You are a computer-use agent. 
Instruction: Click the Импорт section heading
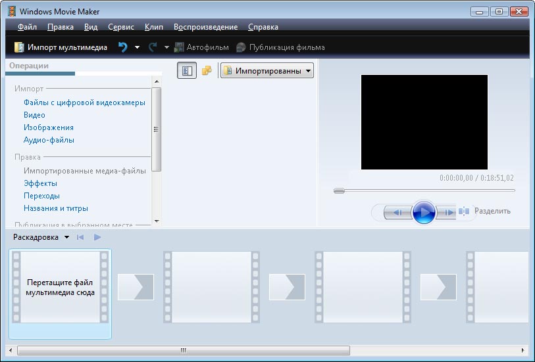29,89
